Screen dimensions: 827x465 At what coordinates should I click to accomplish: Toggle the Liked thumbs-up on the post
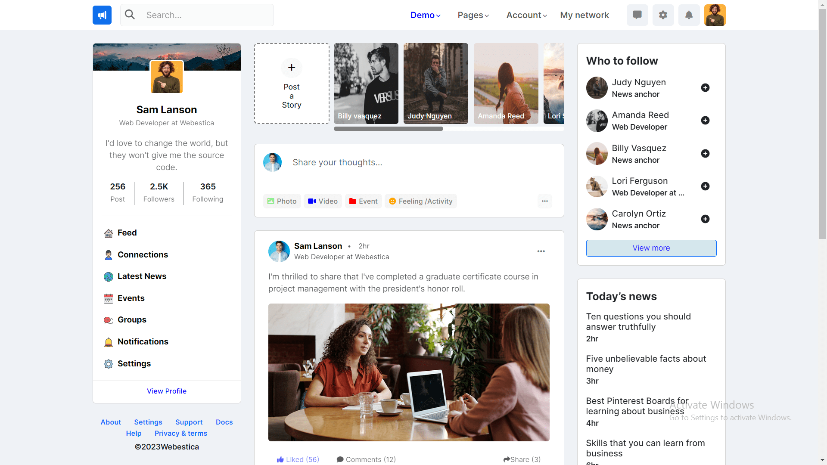(298, 459)
